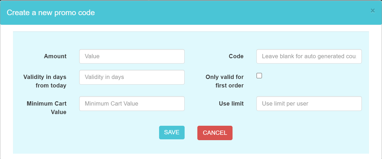Click into the Code input box
This screenshot has height=159, width=382.
309,56
